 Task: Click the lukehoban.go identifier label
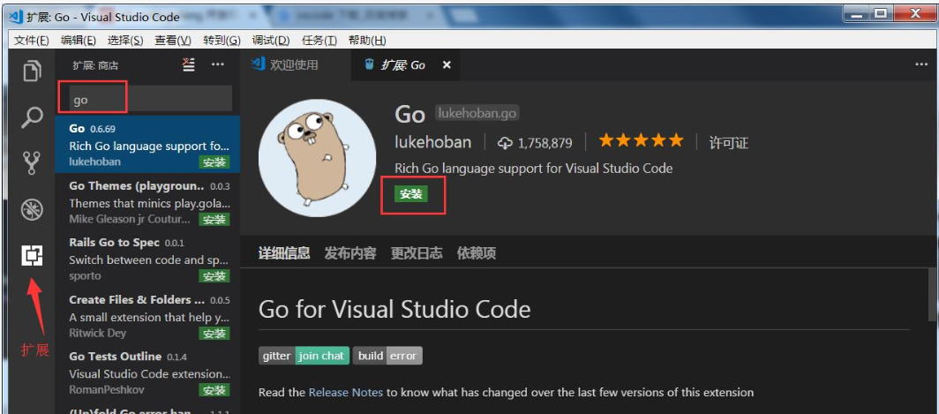(477, 113)
